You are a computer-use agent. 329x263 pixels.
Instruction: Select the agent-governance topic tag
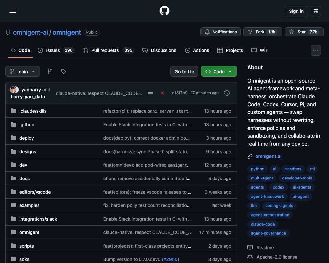(x=268, y=233)
